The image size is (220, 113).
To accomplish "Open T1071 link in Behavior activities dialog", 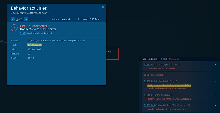I will pyautogui.click(x=23, y=33).
